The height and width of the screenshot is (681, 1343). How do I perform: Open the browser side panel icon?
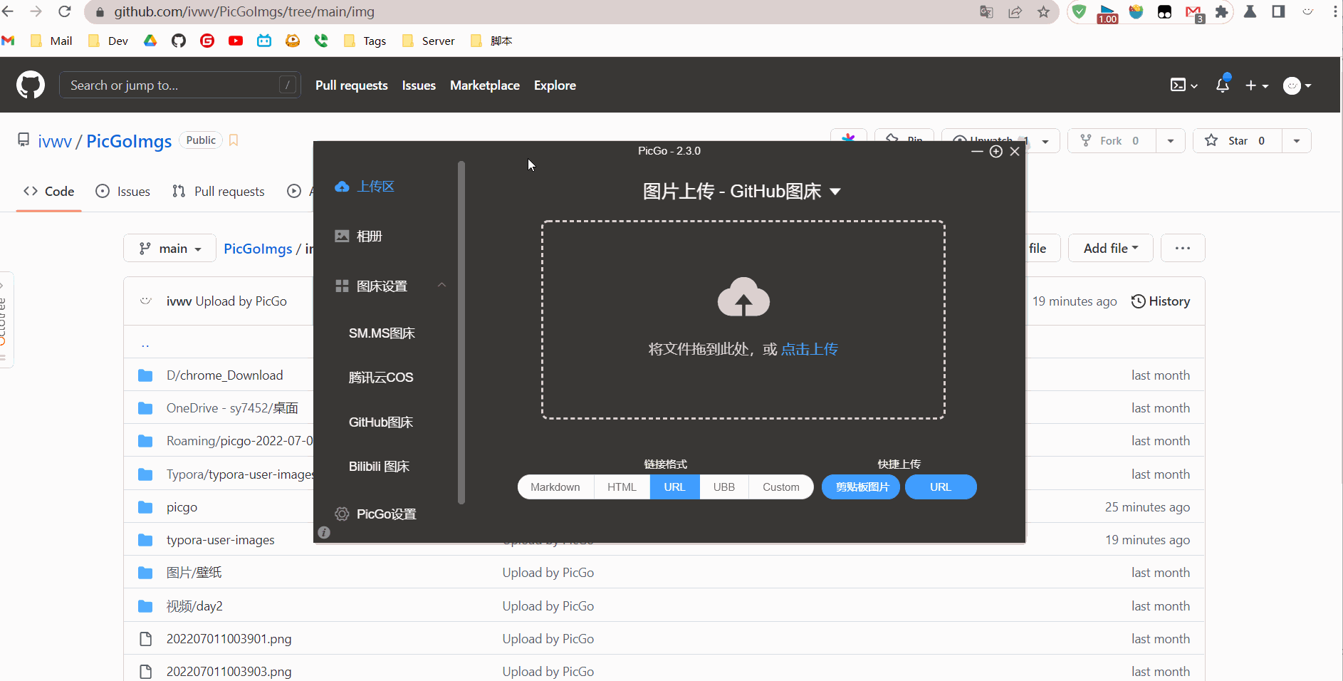pyautogui.click(x=1279, y=11)
